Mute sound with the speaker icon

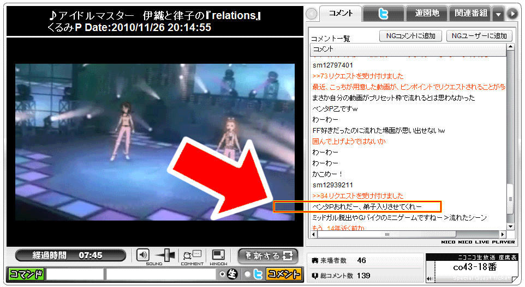click(142, 255)
